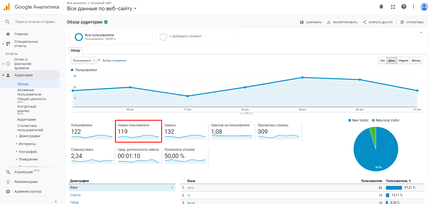Select the Месяц time granularity
Viewport: 428px width, 204px height.
point(416,61)
